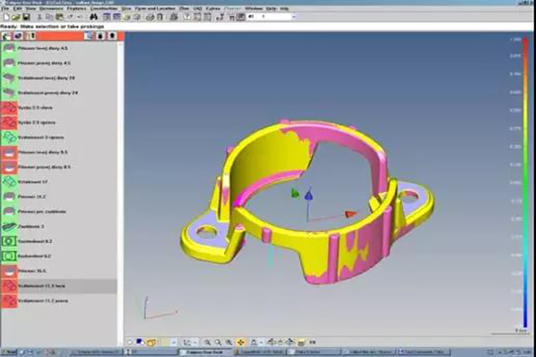Screen dimensions: 536x357
Task: Click the blue Z-axis arrow in the CAD view
Action: click(309, 195)
